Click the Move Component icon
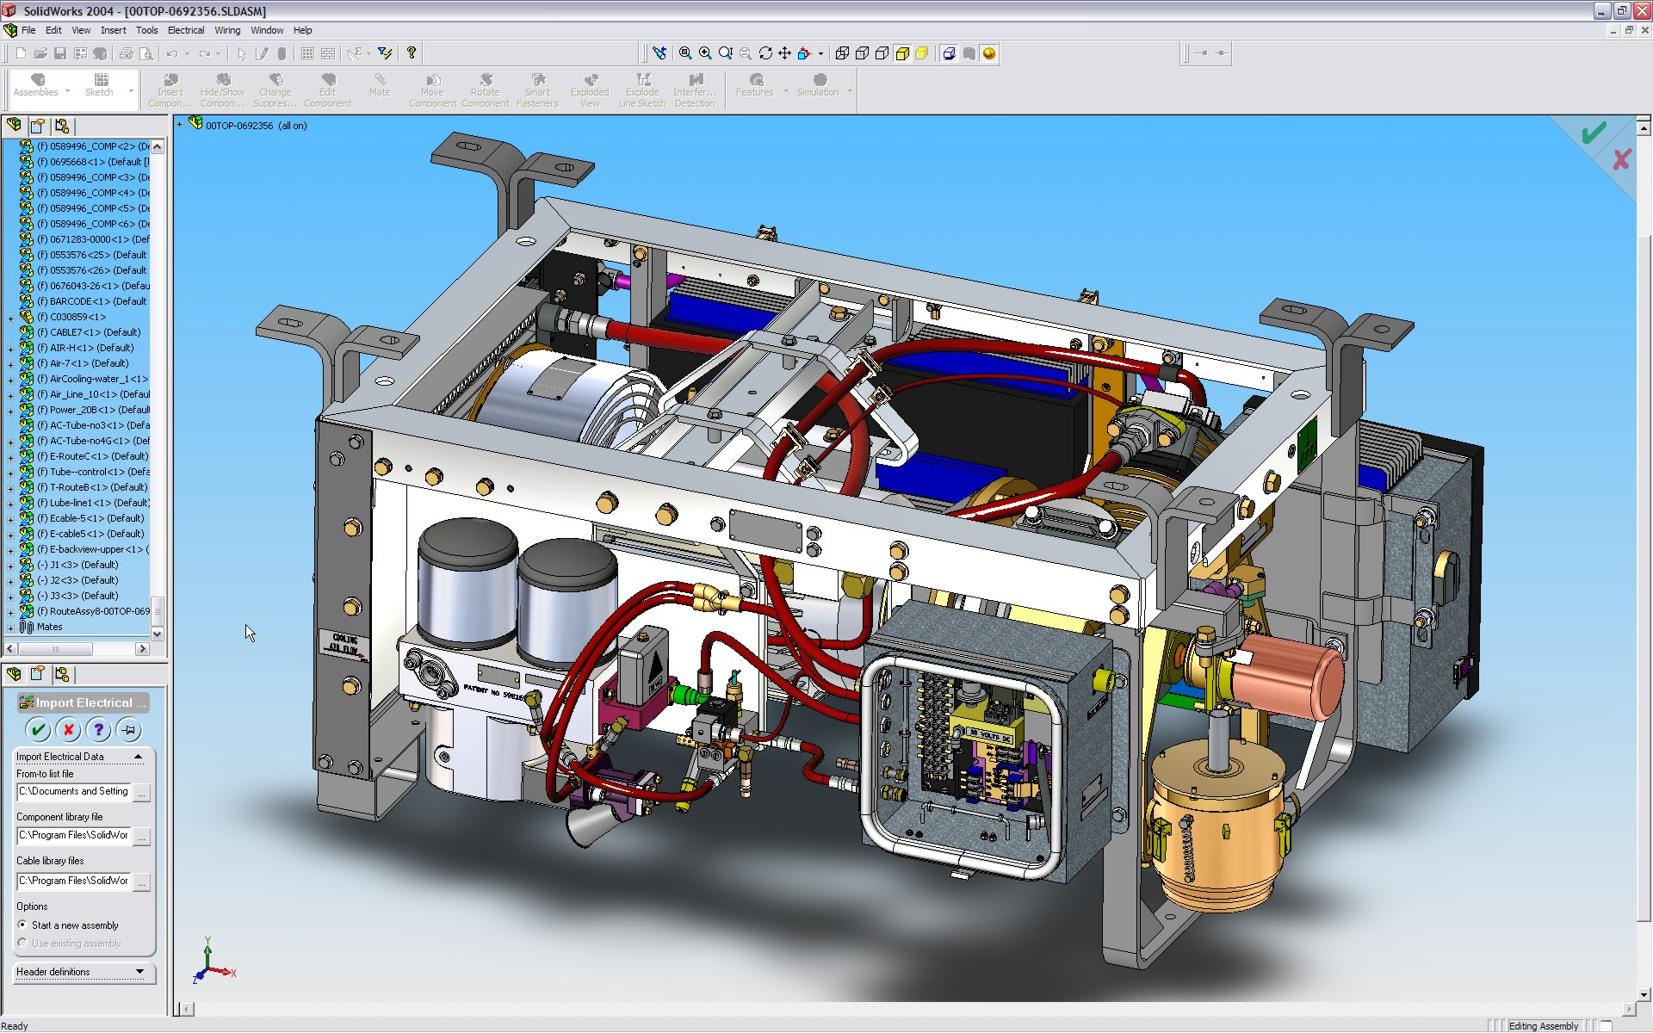Image resolution: width=1653 pixels, height=1033 pixels. pyautogui.click(x=430, y=90)
